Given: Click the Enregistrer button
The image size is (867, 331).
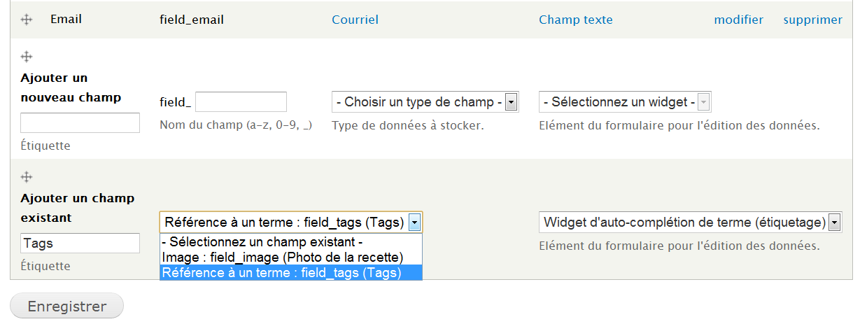Looking at the screenshot, I should 66,307.
